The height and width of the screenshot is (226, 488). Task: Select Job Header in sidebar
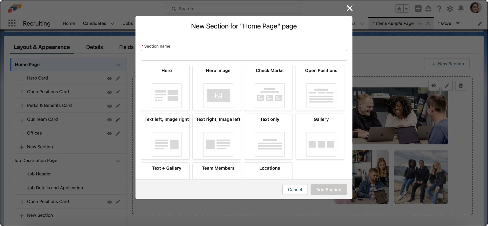[39, 174]
